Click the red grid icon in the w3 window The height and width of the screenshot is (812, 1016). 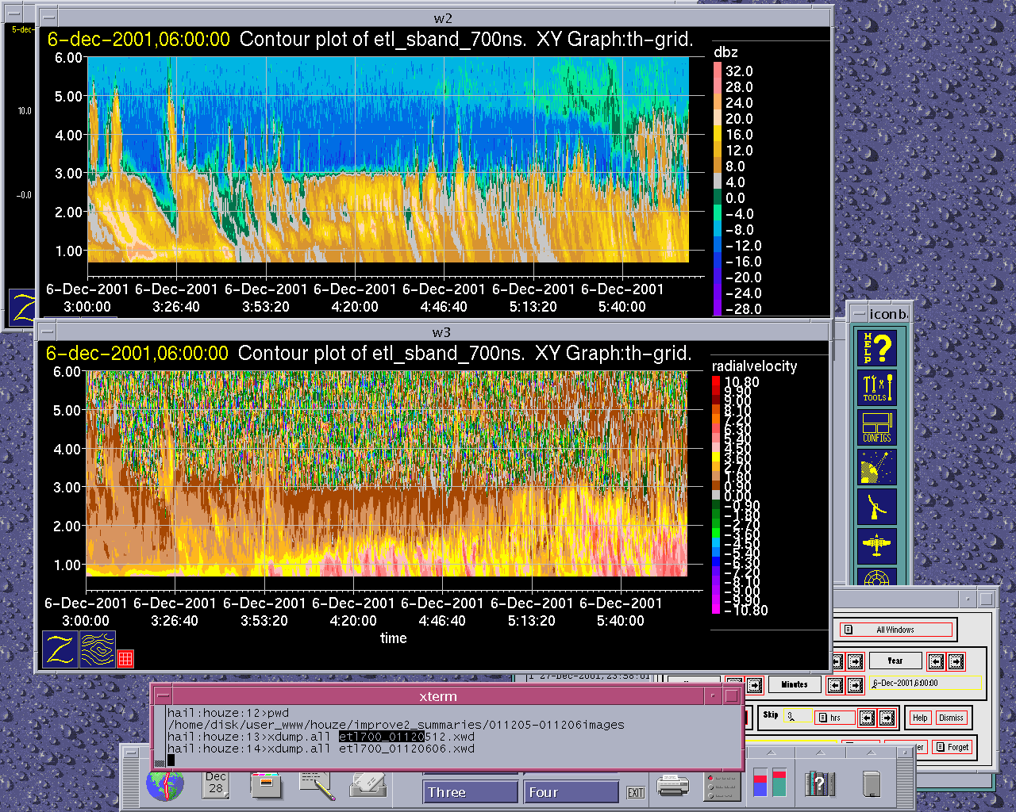[125, 658]
